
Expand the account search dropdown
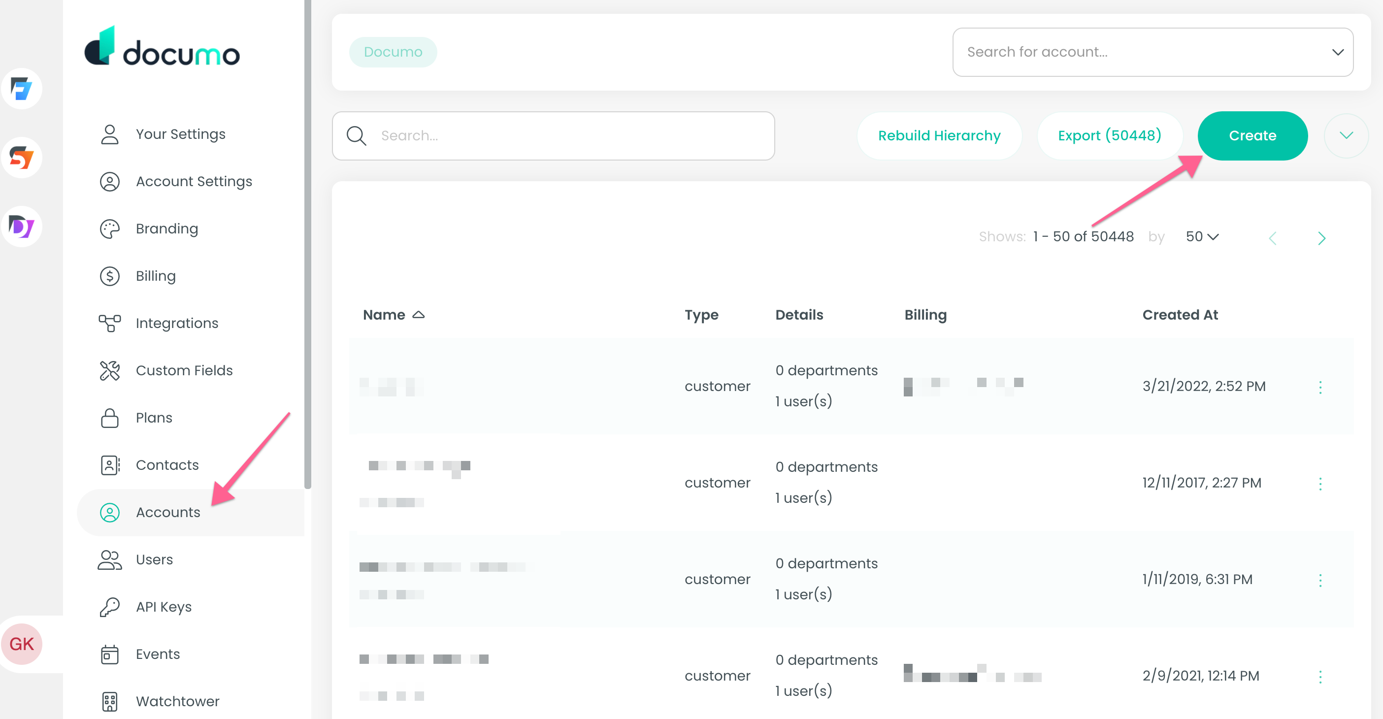coord(1337,52)
